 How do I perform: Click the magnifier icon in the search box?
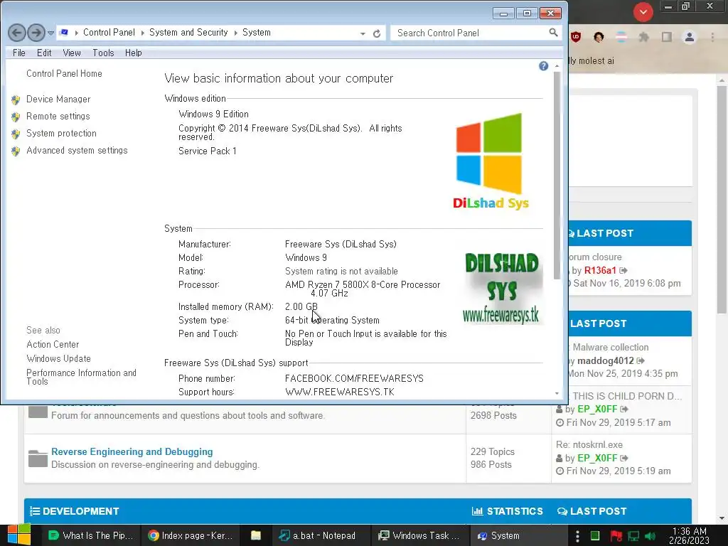553,33
